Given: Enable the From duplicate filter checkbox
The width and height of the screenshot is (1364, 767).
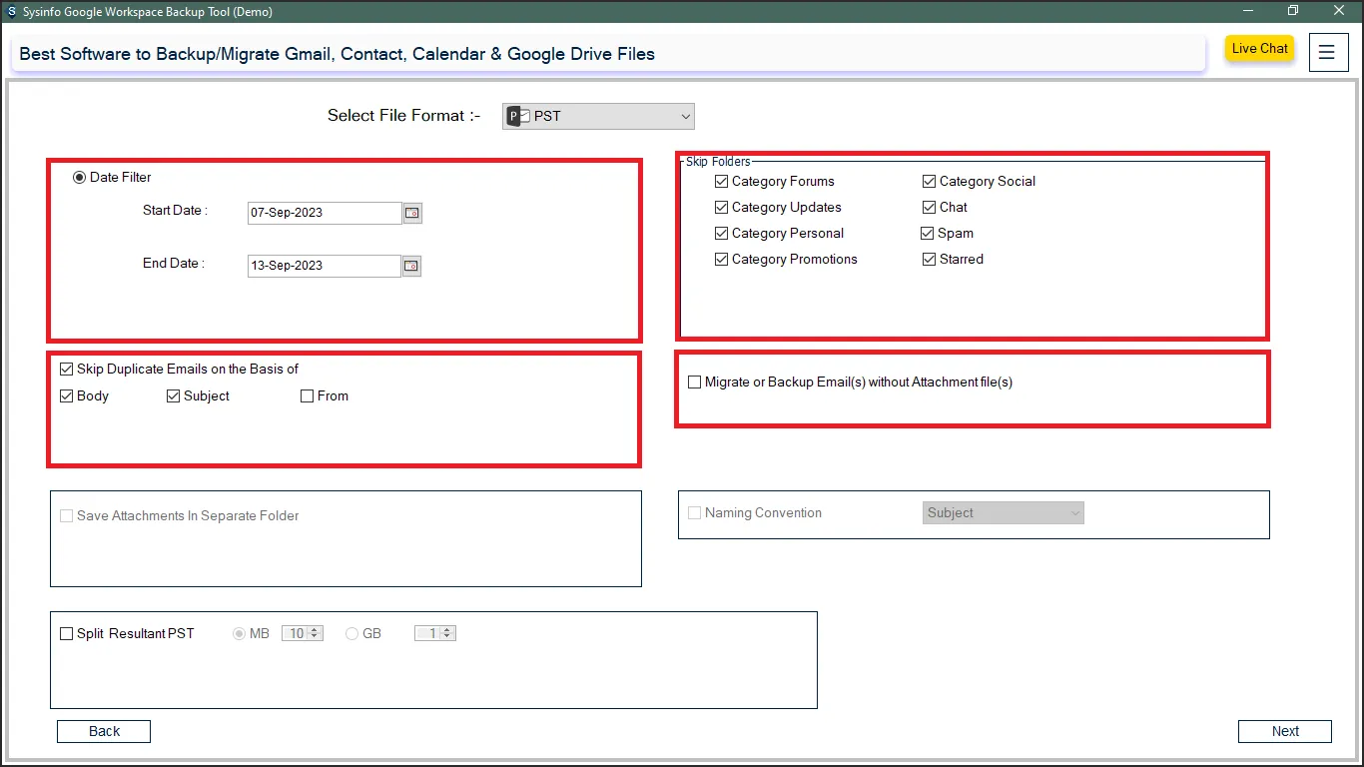Looking at the screenshot, I should point(308,396).
